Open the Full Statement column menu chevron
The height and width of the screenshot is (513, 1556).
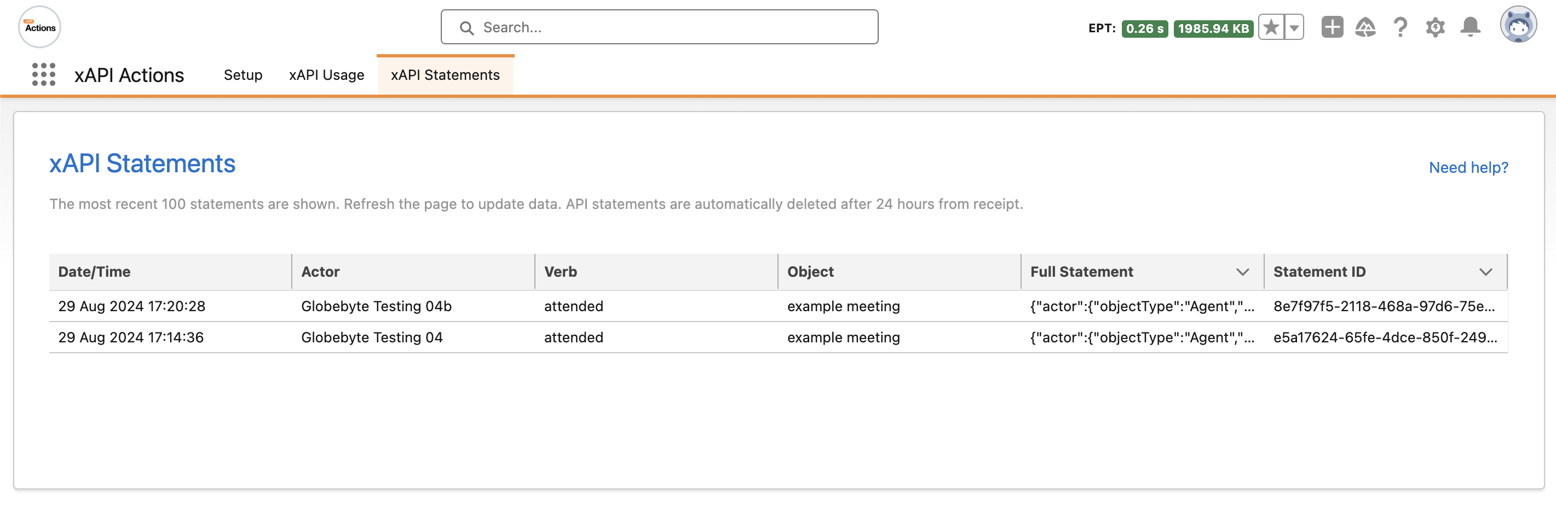point(1242,272)
